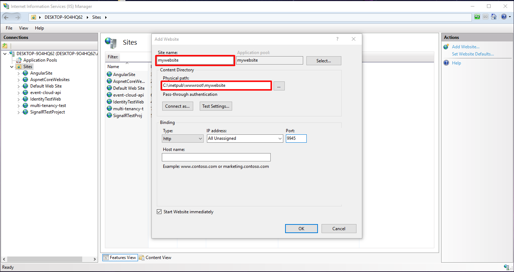Image resolution: width=514 pixels, height=272 pixels.
Task: Click the Sites folder icon in tree
Action: point(19,67)
